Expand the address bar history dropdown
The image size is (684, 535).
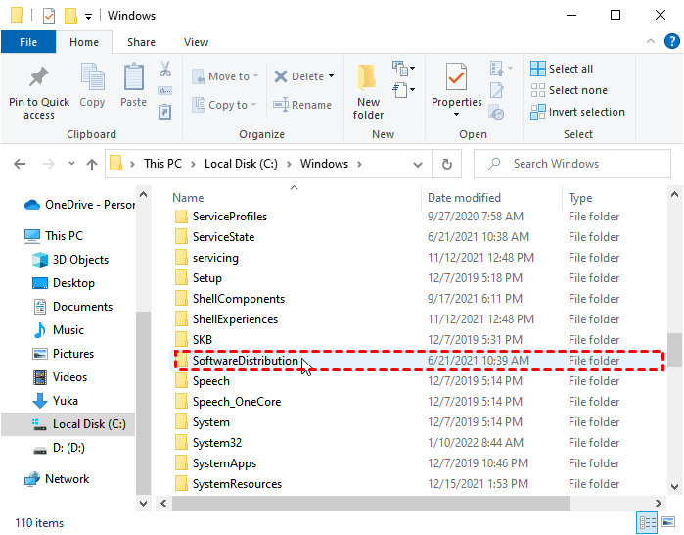(418, 165)
